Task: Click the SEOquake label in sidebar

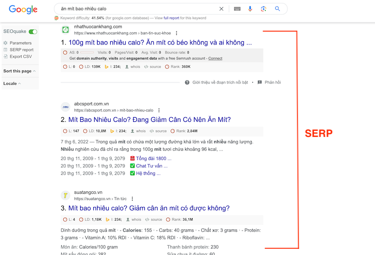Action: [x=15, y=31]
